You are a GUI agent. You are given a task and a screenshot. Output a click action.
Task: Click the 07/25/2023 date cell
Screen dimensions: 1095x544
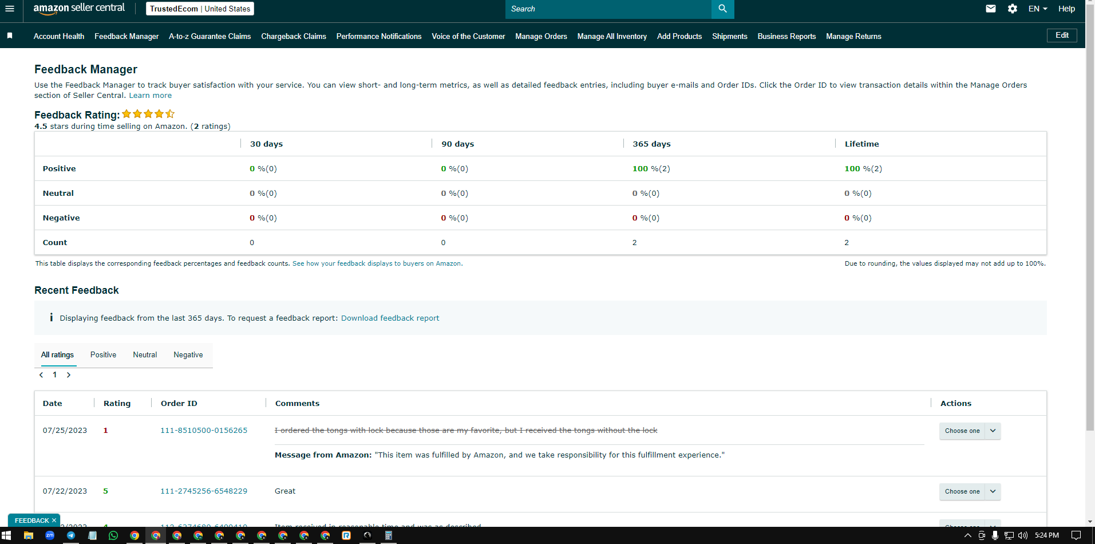pyautogui.click(x=65, y=431)
